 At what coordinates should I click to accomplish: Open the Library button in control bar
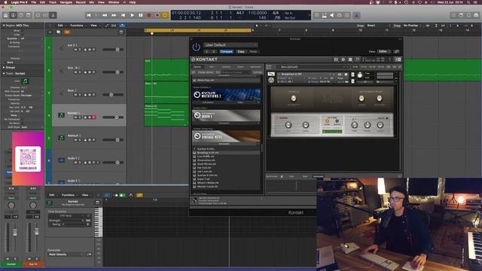coord(6,15)
